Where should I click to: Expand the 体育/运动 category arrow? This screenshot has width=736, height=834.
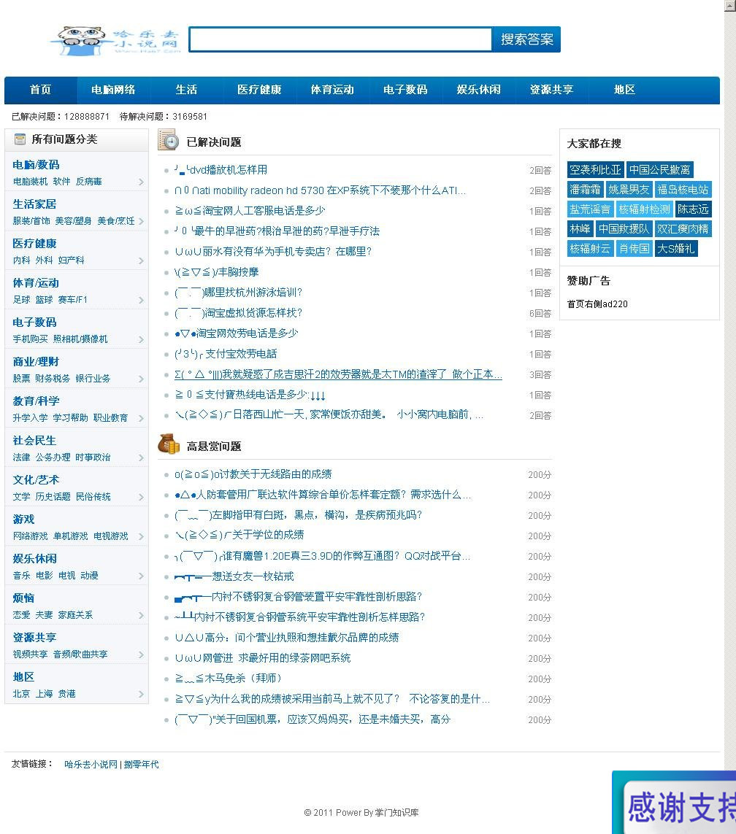pyautogui.click(x=141, y=300)
